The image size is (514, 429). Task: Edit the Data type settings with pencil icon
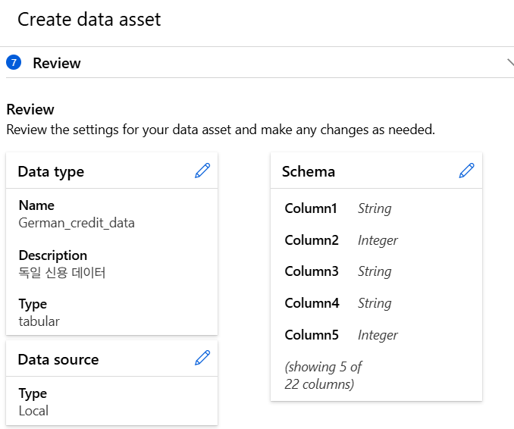[202, 171]
